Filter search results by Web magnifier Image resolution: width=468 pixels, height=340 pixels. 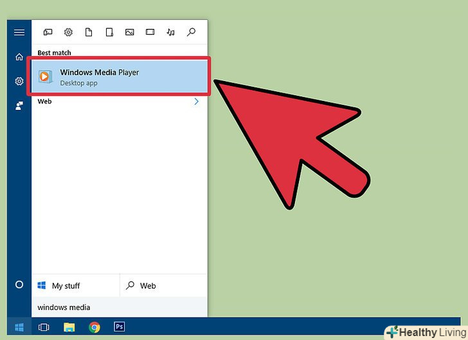(x=191, y=32)
